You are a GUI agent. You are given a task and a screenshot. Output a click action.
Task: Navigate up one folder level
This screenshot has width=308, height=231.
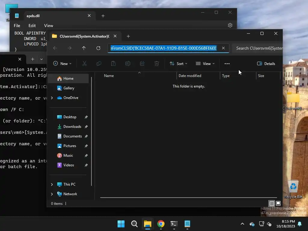84,48
